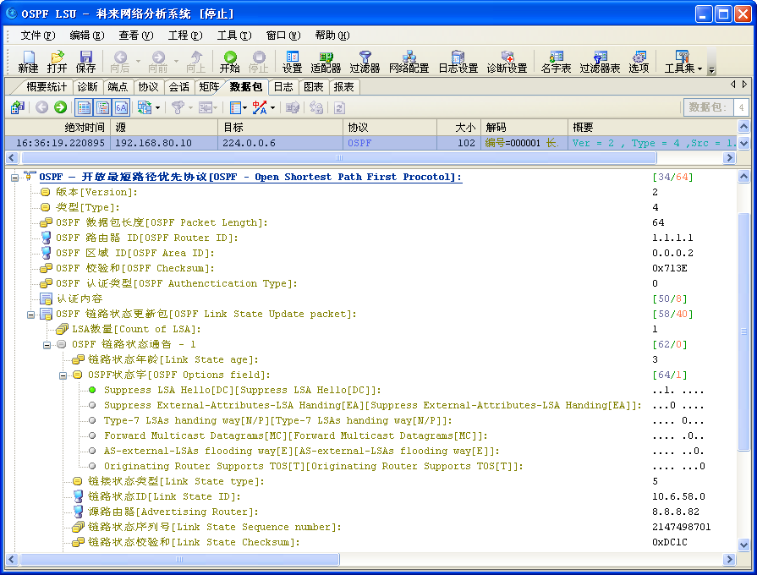Screen dimensions: 757x575
Task: Click the 新建 (New) toolbar icon
Action: pyautogui.click(x=27, y=61)
